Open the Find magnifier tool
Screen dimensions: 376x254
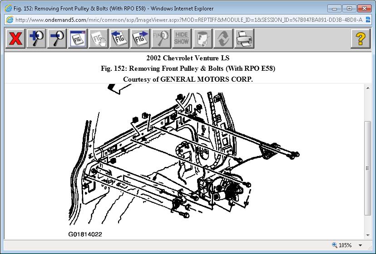pos(161,39)
